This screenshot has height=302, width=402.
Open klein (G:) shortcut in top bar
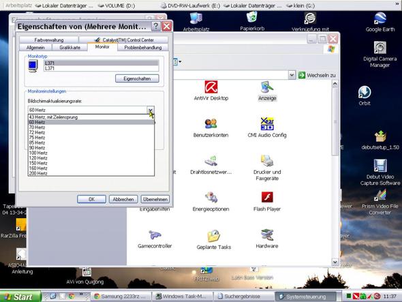(x=300, y=5)
